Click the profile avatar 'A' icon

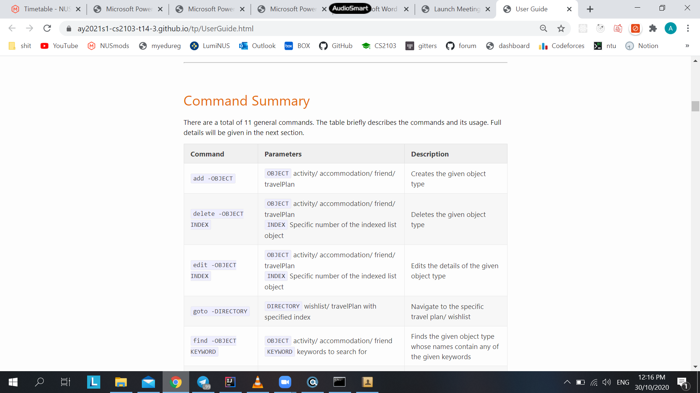pos(670,28)
